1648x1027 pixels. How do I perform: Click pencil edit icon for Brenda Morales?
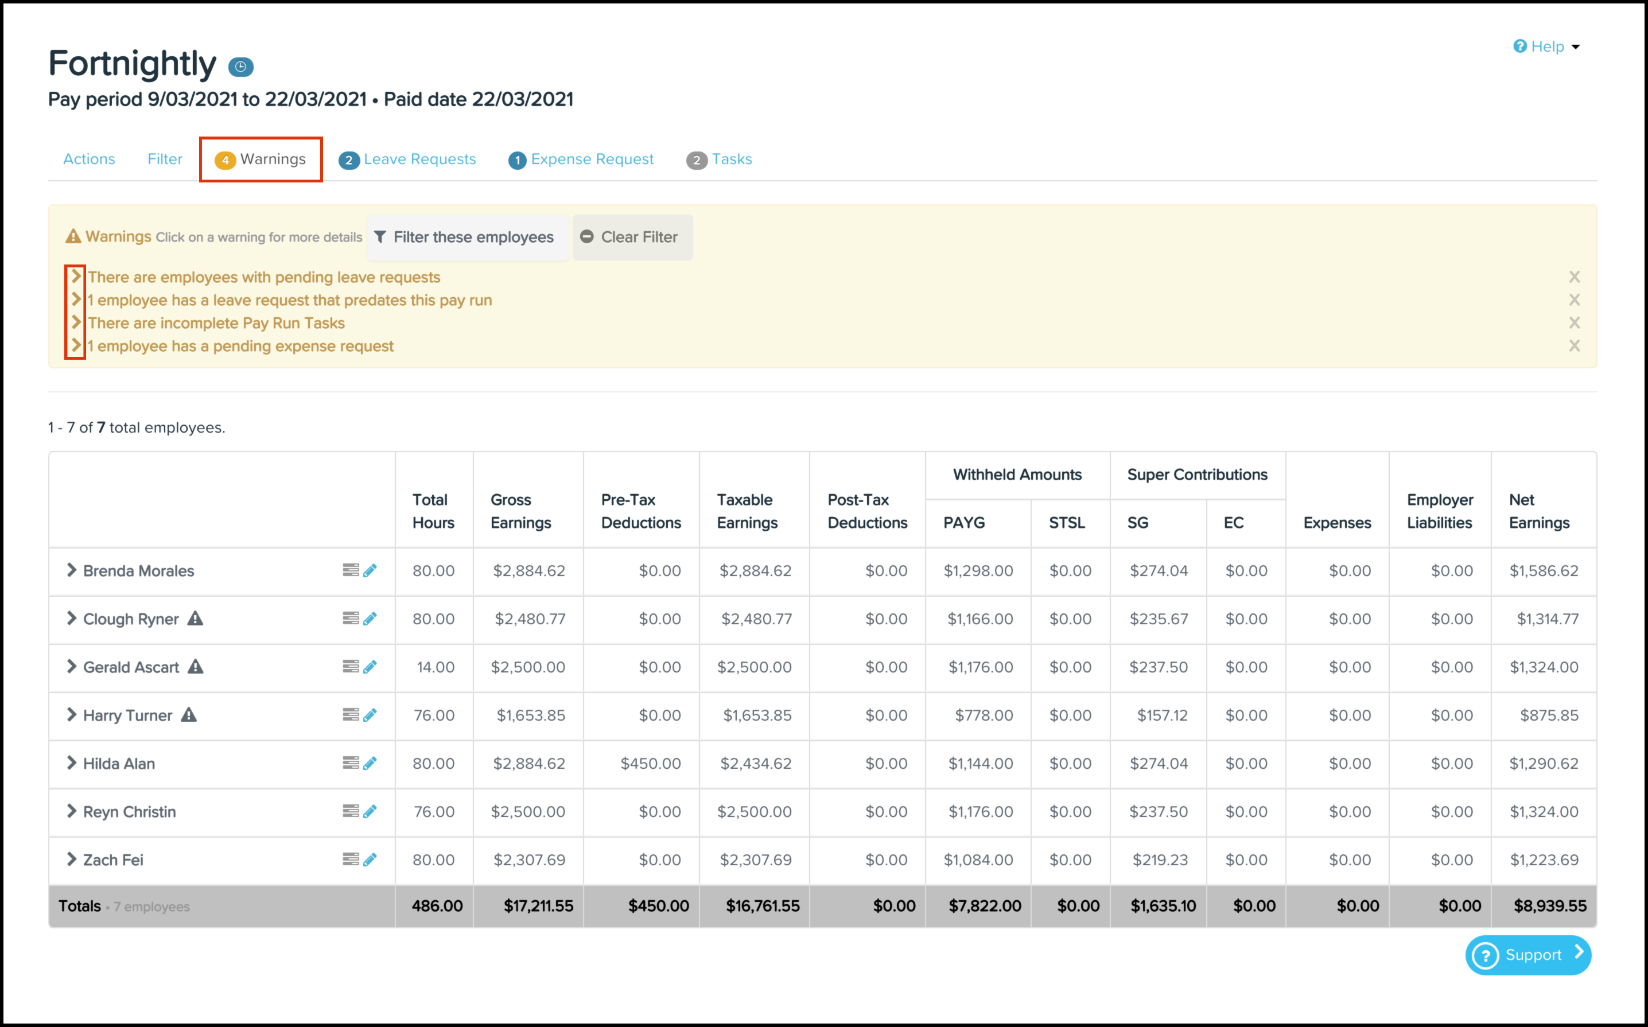[x=370, y=570]
